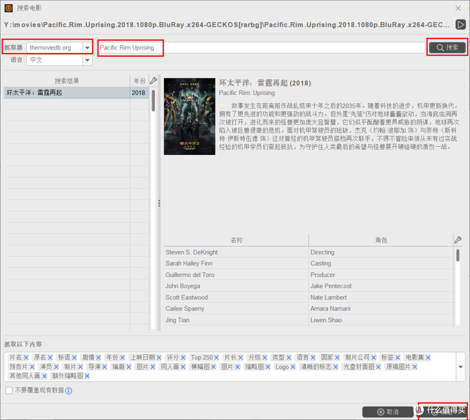Remove the Logo tag from scrape list
This screenshot has width=470, height=420.
click(x=292, y=367)
